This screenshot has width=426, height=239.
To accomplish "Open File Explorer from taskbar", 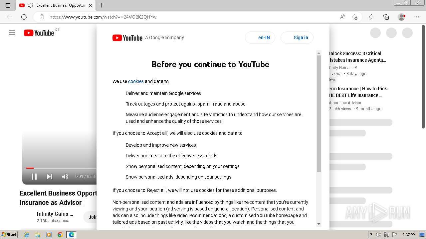I will click(x=38, y=235).
